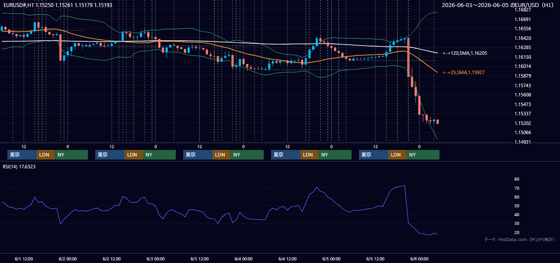Click price axis value 1.16556
This screenshot has height=263, width=560.
click(522, 28)
